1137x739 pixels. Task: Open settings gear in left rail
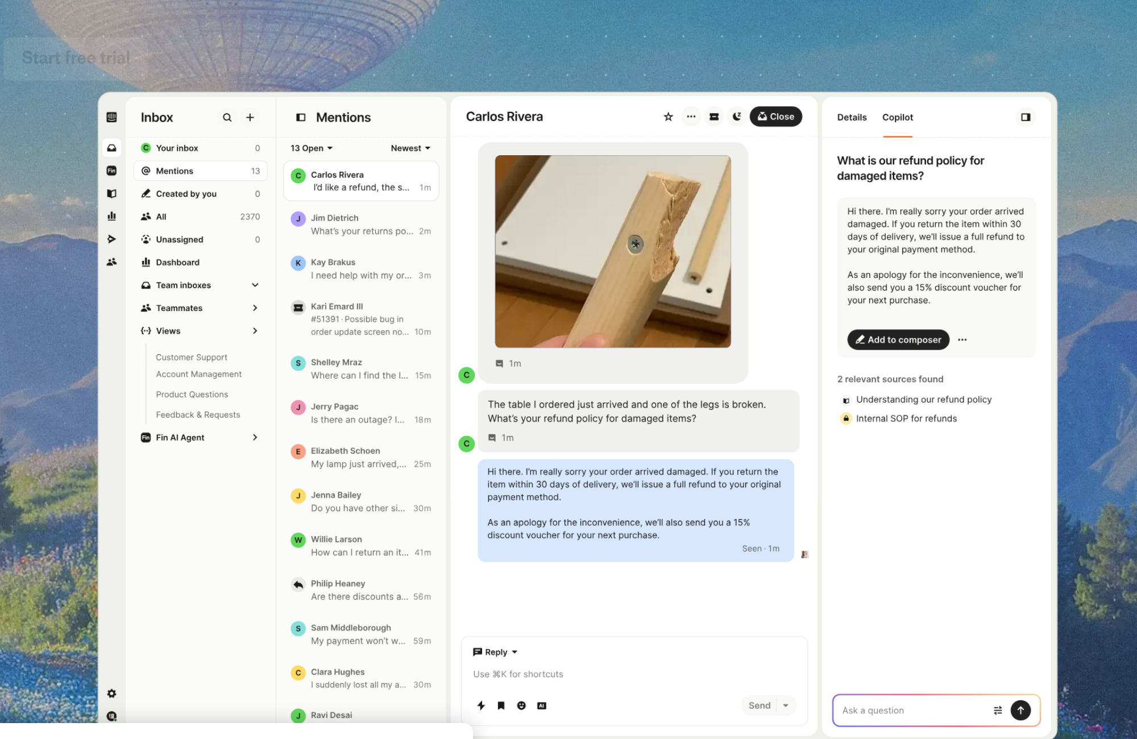[x=111, y=694]
